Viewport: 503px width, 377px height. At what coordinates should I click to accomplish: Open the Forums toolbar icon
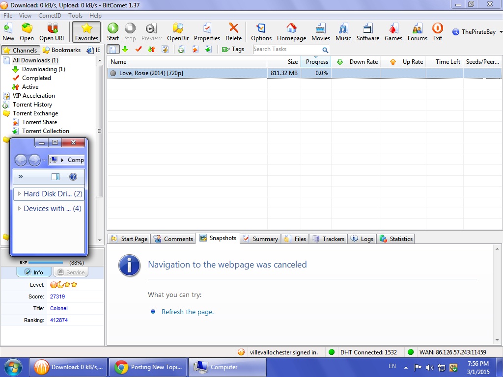click(x=418, y=32)
